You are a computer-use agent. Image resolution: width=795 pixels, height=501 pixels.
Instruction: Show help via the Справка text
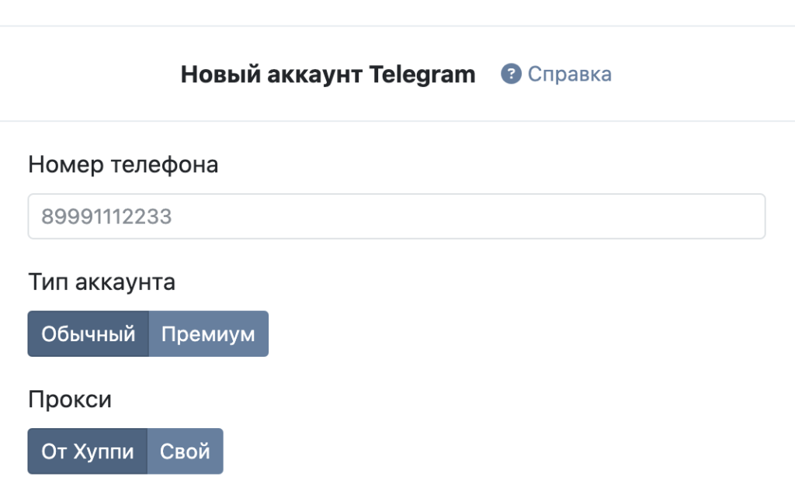coord(569,74)
